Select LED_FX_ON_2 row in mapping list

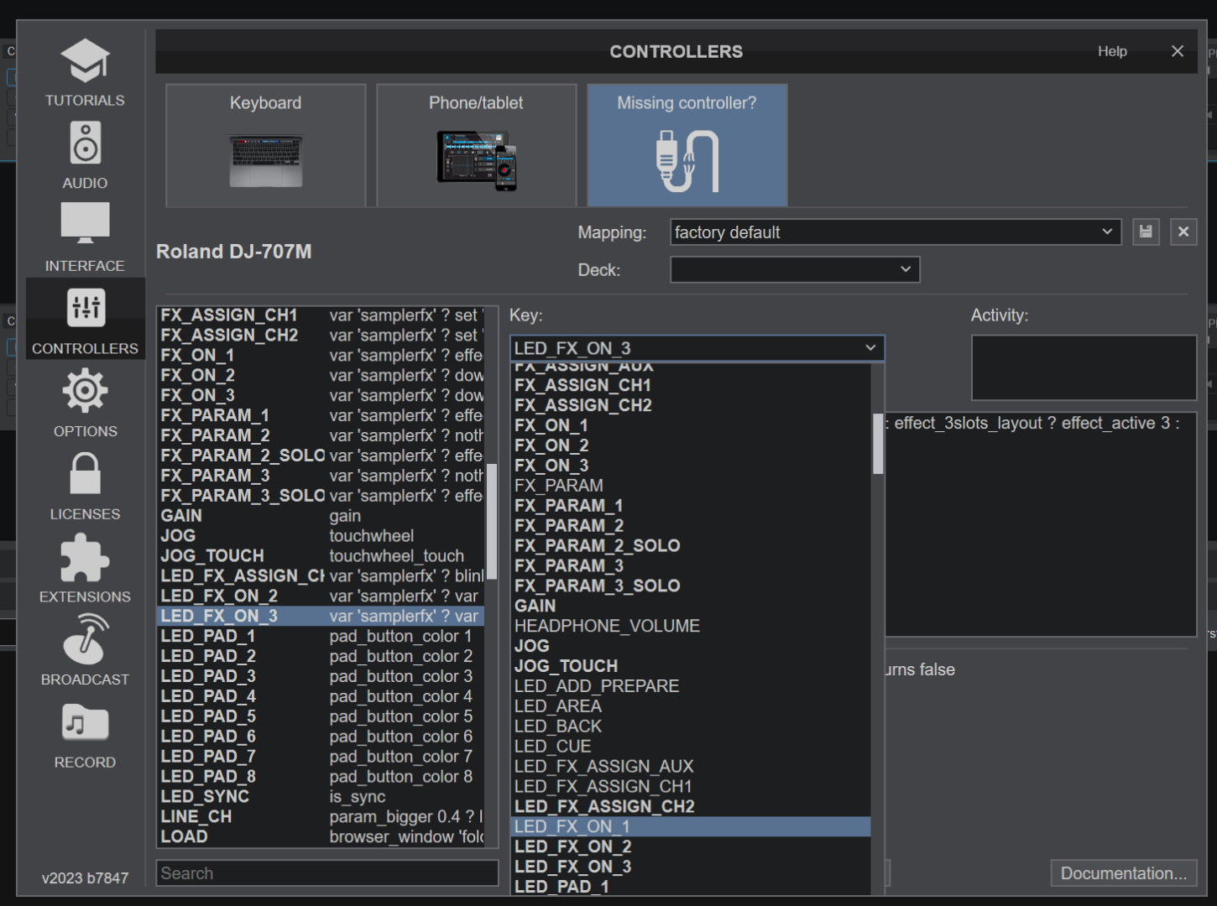[322, 596]
